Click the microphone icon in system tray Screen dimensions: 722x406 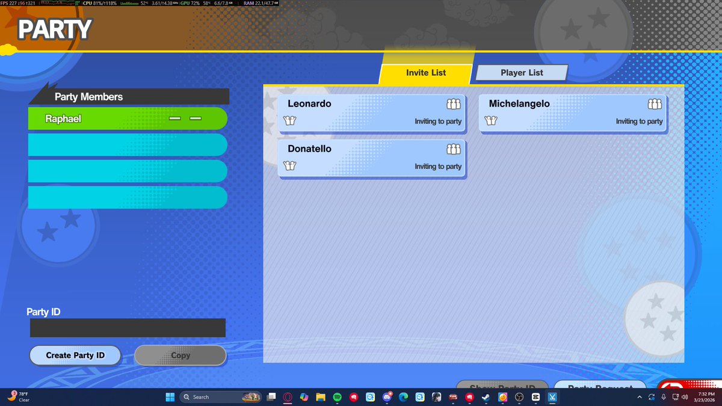coord(663,397)
